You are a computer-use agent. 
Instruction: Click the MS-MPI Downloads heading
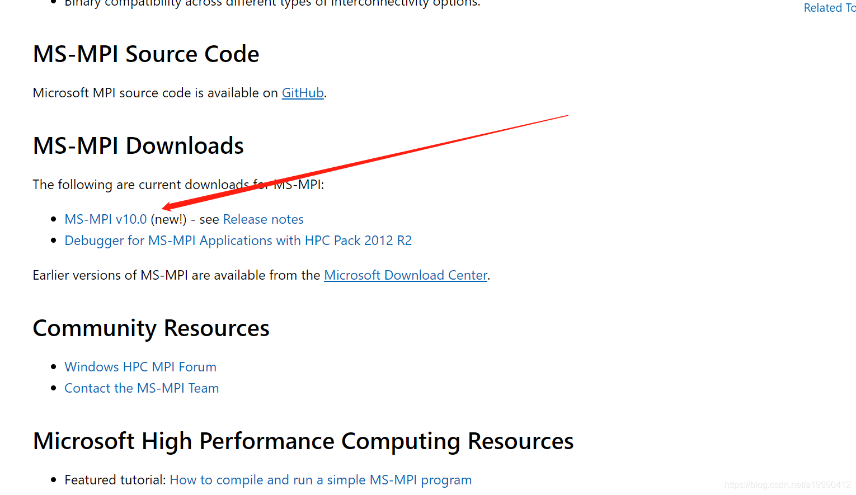click(138, 146)
